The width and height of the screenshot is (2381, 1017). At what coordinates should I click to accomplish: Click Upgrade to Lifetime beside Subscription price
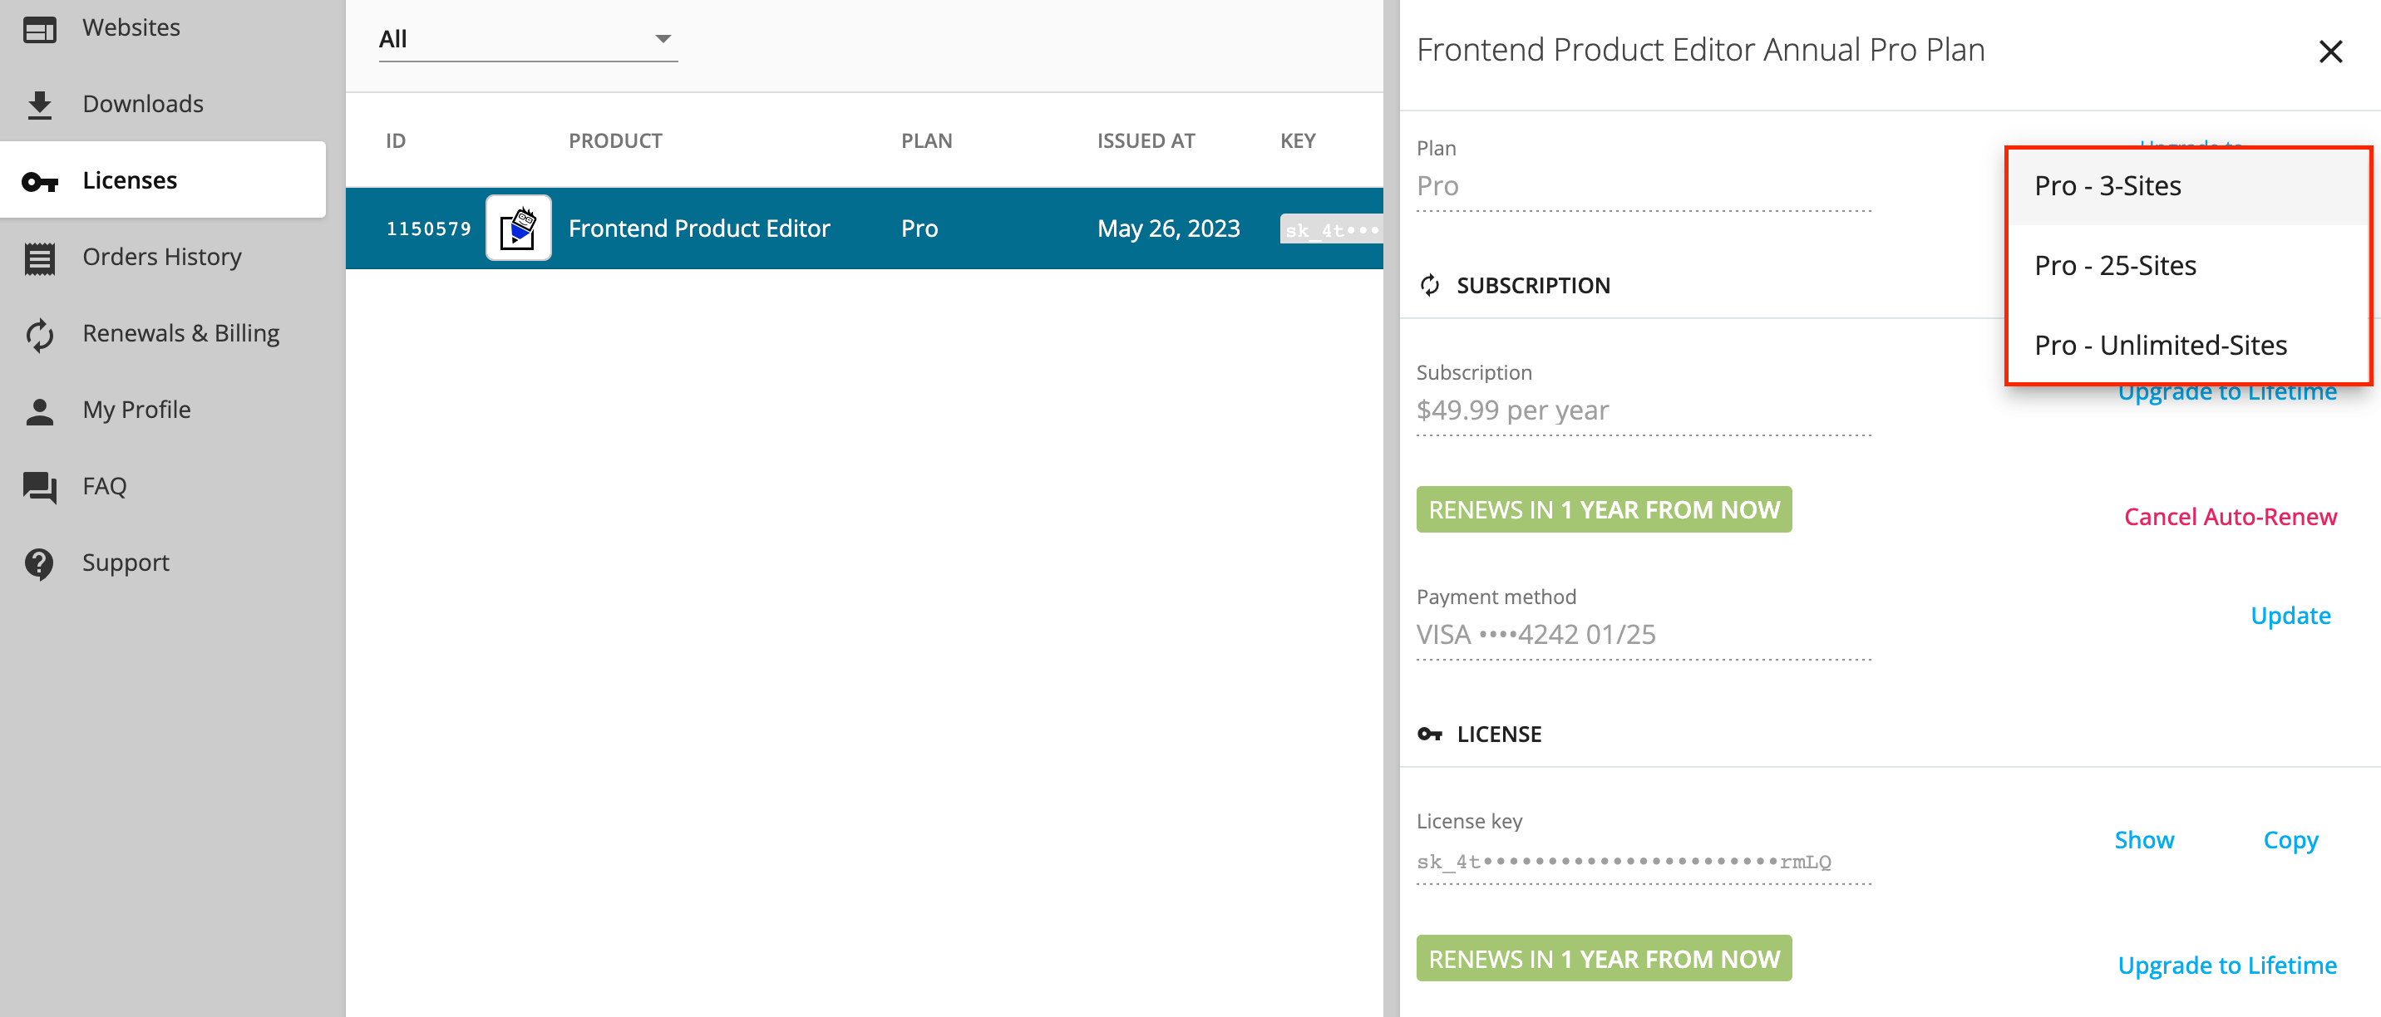pyautogui.click(x=2226, y=392)
